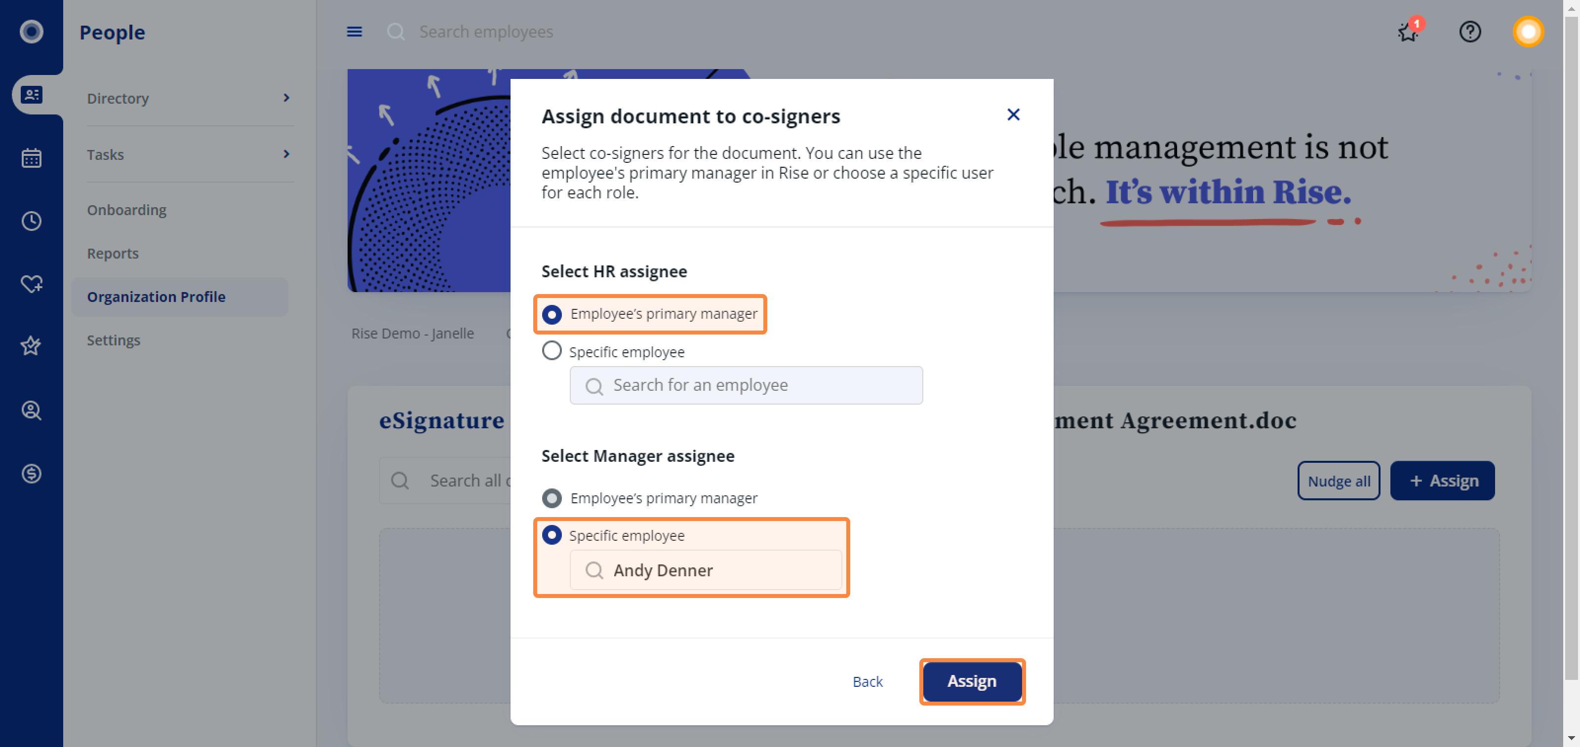Image resolution: width=1580 pixels, height=747 pixels.
Task: Select HR Employee's primary manager radio
Action: (x=552, y=314)
